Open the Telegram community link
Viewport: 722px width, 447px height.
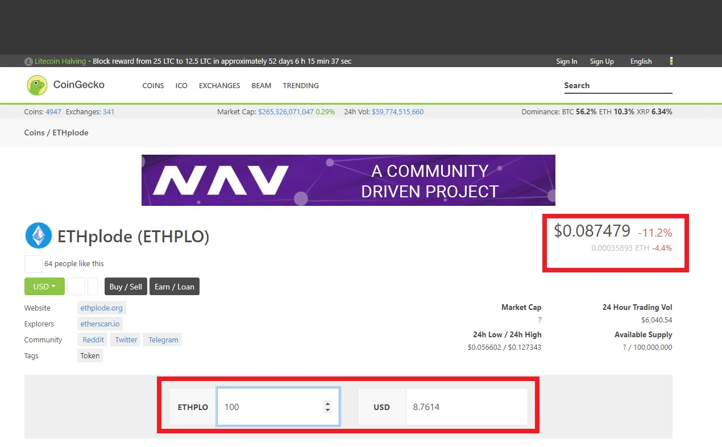163,340
